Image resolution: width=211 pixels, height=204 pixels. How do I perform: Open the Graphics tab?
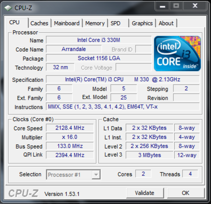click(x=142, y=23)
